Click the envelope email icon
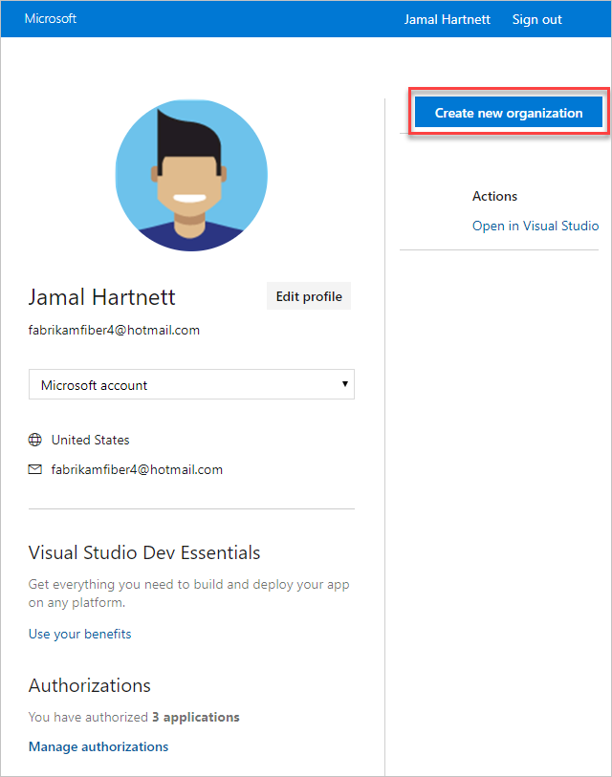Image resolution: width=612 pixels, height=777 pixels. 35,469
